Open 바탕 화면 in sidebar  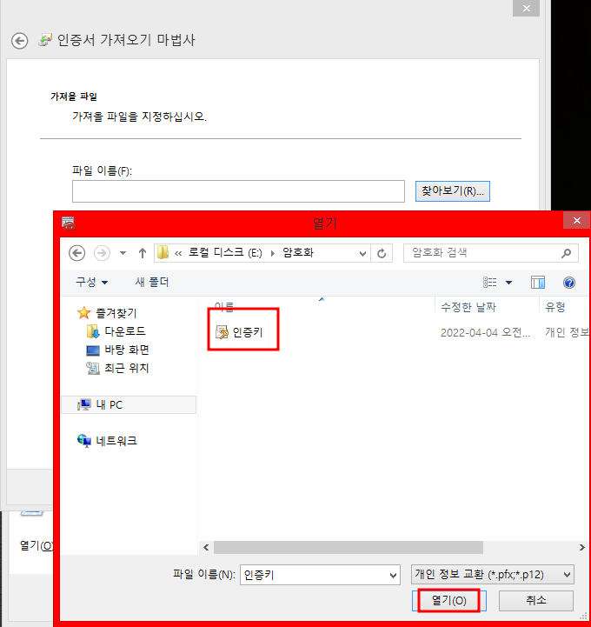118,350
